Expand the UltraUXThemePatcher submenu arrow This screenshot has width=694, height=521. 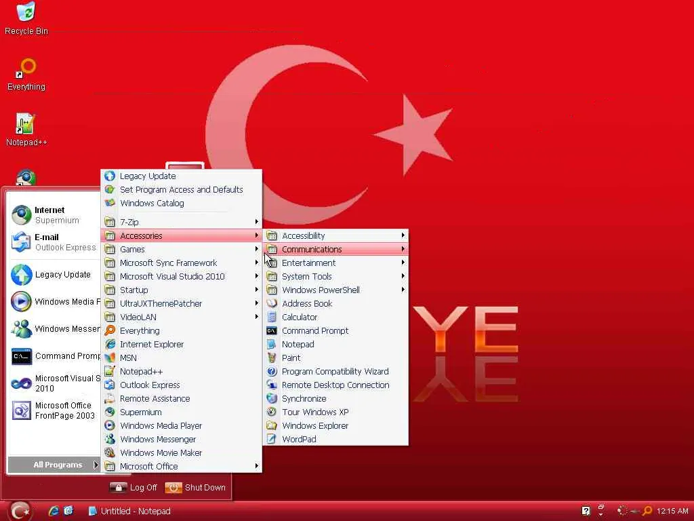point(256,303)
